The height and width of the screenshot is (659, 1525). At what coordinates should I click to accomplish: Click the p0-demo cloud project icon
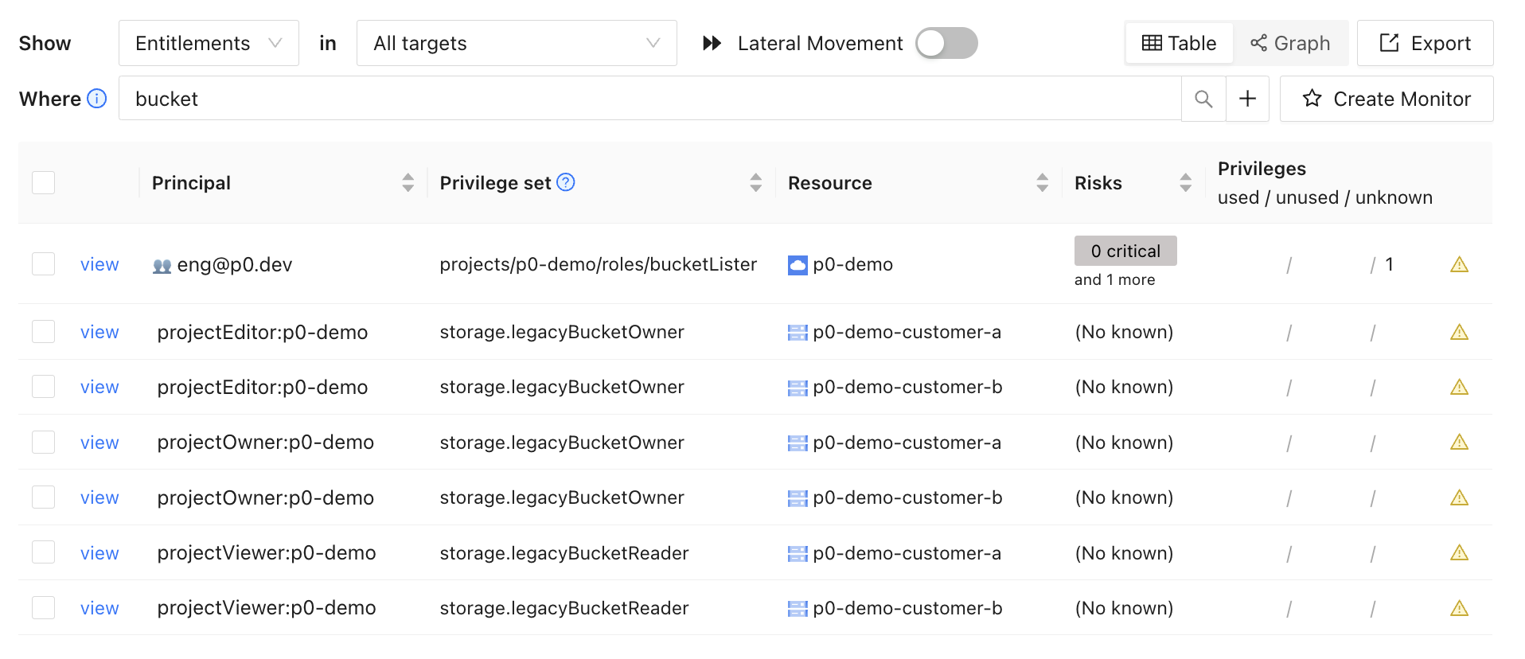click(797, 265)
